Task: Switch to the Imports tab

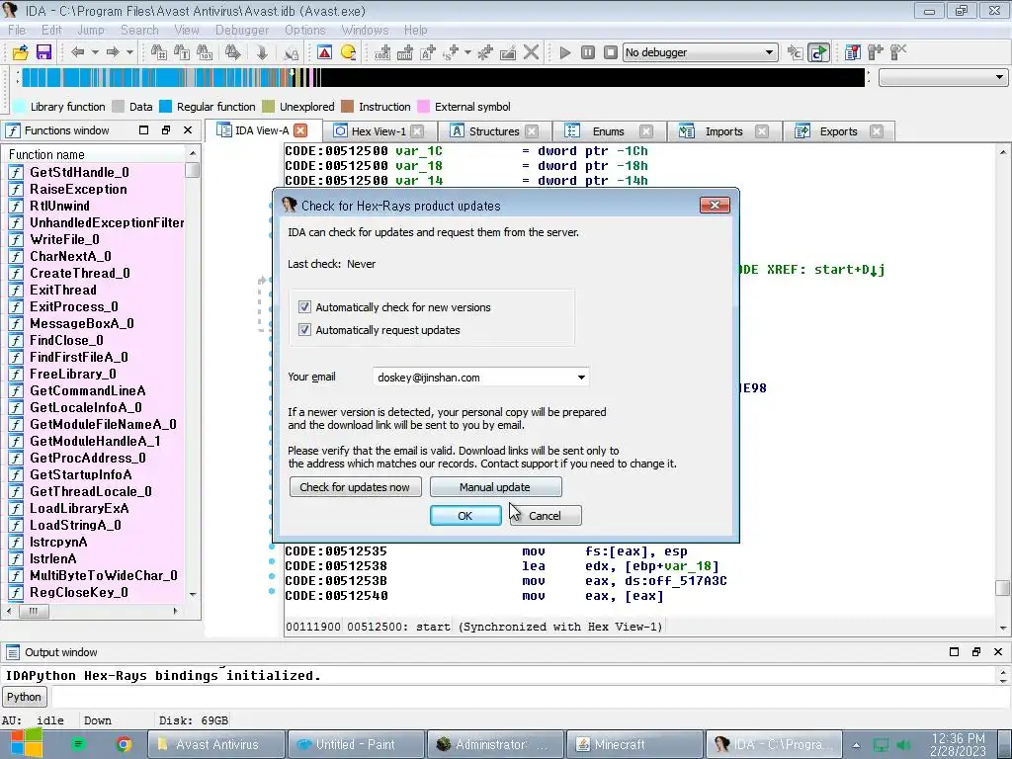Action: [722, 131]
